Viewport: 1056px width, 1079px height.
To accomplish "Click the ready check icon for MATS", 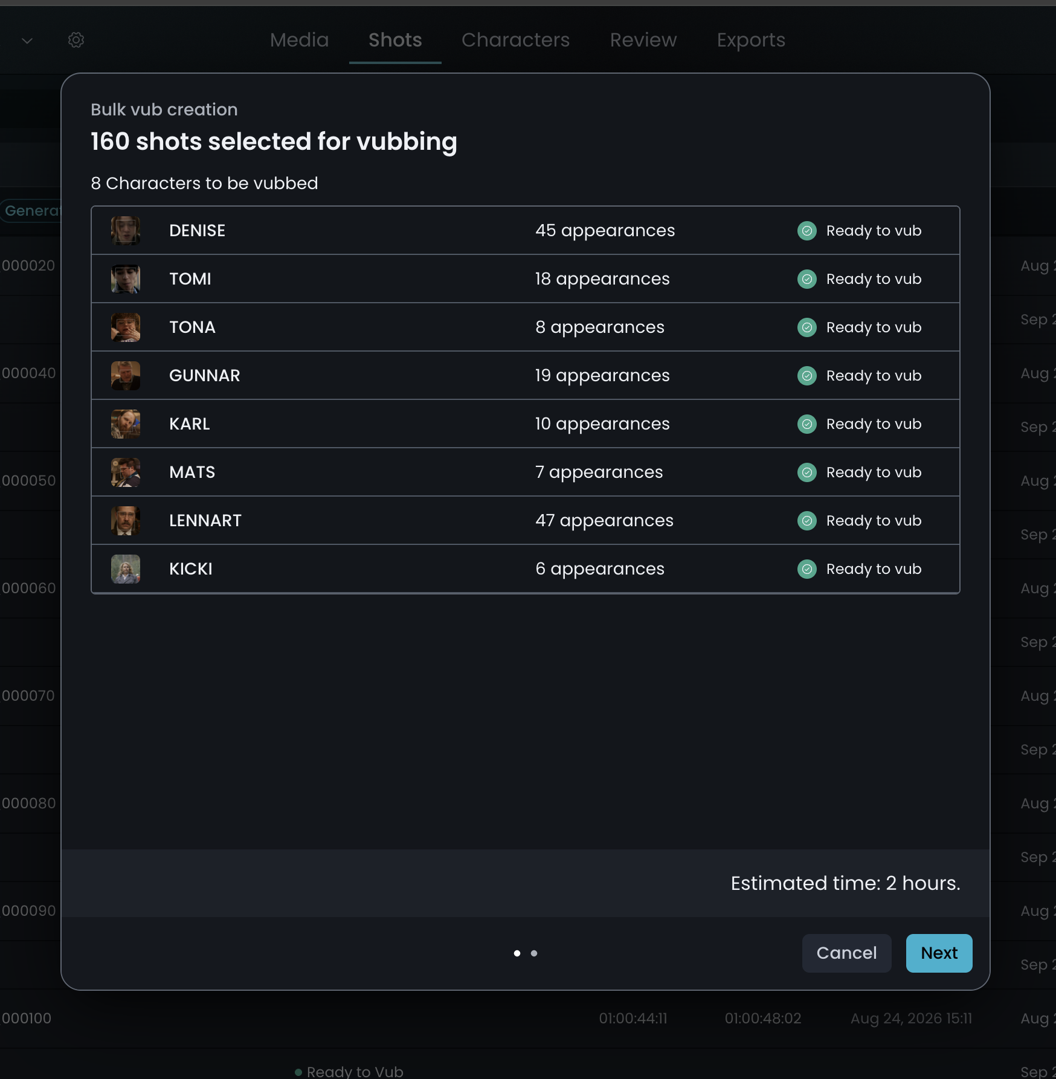I will 807,472.
